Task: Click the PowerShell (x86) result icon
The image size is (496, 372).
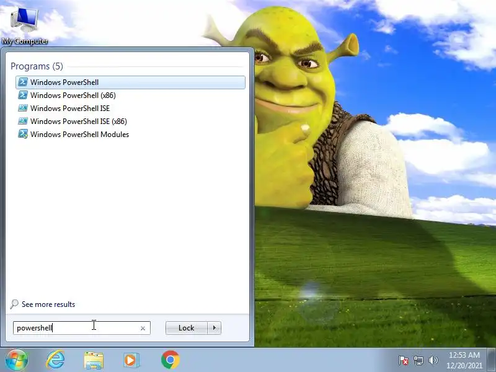Action: point(23,95)
